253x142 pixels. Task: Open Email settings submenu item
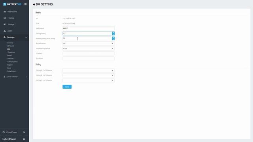pos(9,55)
